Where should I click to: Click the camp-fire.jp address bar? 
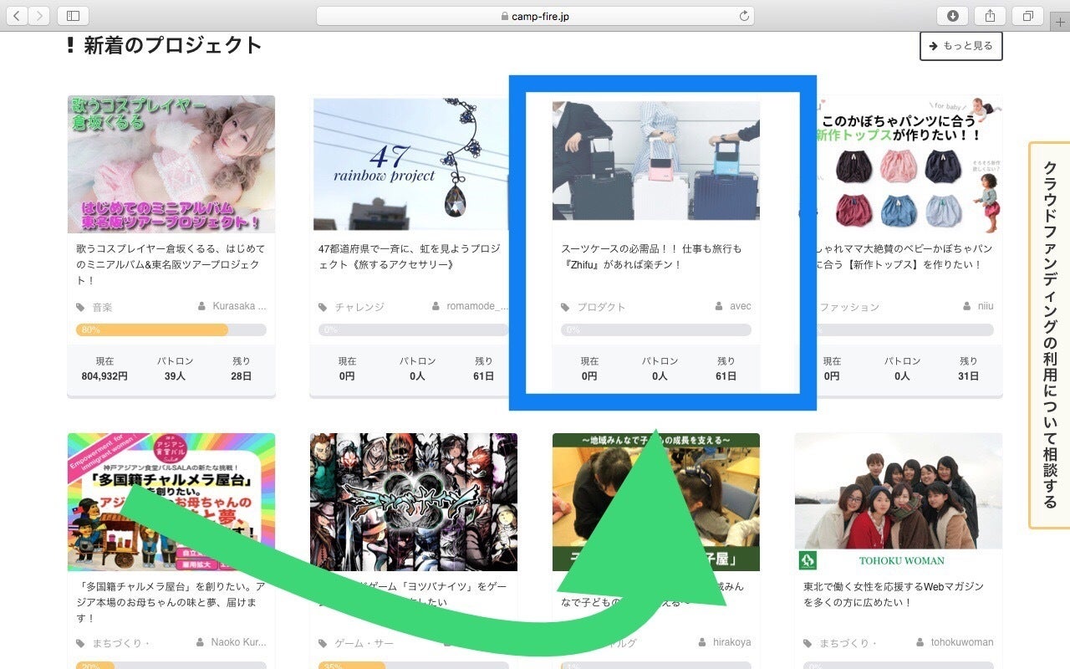tap(535, 16)
